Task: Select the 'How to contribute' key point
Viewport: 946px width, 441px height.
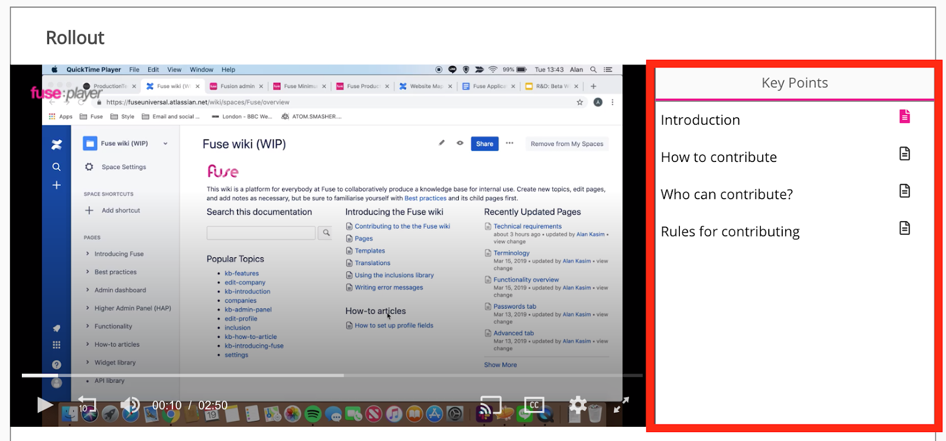Action: (x=718, y=157)
